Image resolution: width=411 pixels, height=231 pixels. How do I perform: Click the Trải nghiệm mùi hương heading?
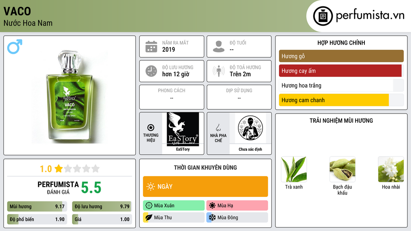coord(341,120)
